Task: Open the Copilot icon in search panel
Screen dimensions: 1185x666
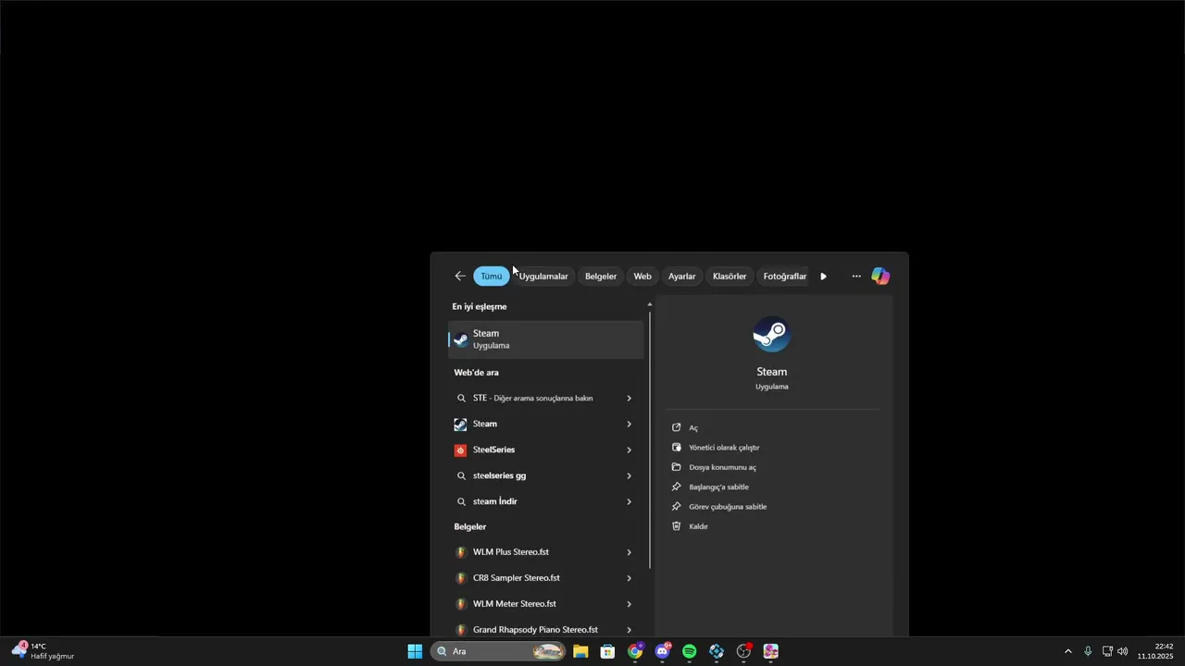Action: (880, 277)
